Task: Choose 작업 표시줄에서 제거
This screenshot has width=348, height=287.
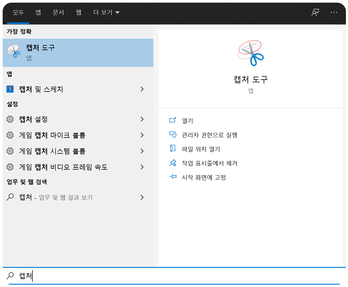Action: pos(209,163)
